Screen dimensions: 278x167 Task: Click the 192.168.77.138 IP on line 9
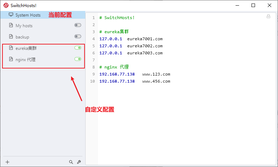point(117,74)
